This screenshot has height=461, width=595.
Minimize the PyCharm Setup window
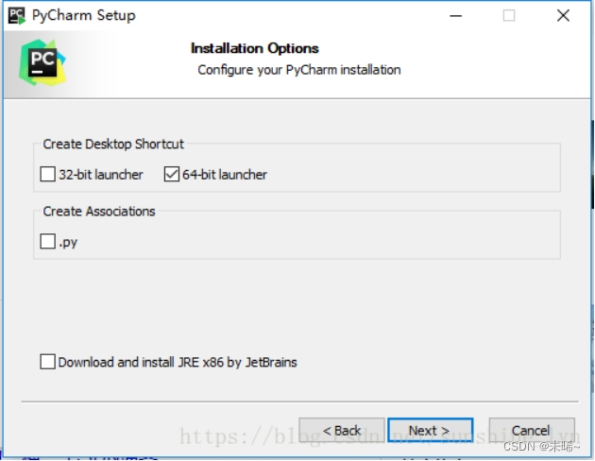(456, 16)
